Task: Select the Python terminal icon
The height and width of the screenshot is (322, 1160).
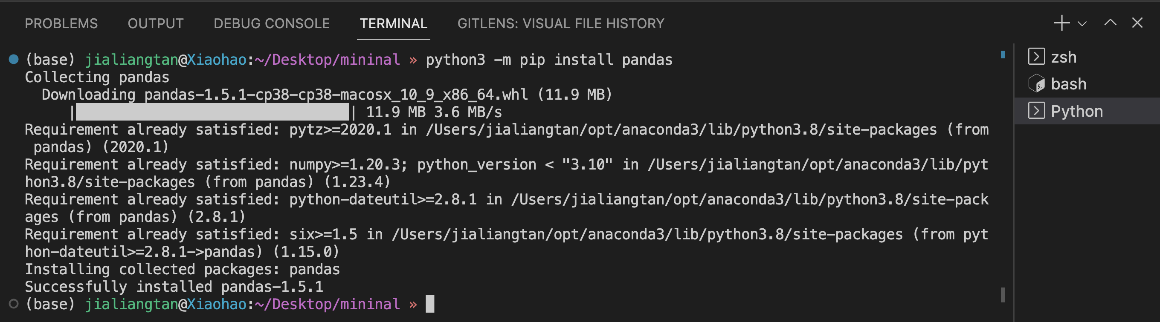Action: pos(1036,111)
